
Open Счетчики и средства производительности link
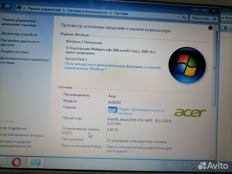tap(15, 144)
